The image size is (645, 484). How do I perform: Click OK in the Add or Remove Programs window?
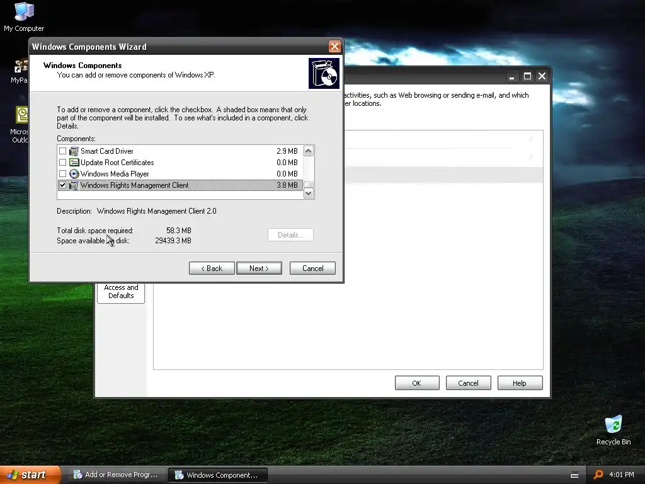pos(417,383)
